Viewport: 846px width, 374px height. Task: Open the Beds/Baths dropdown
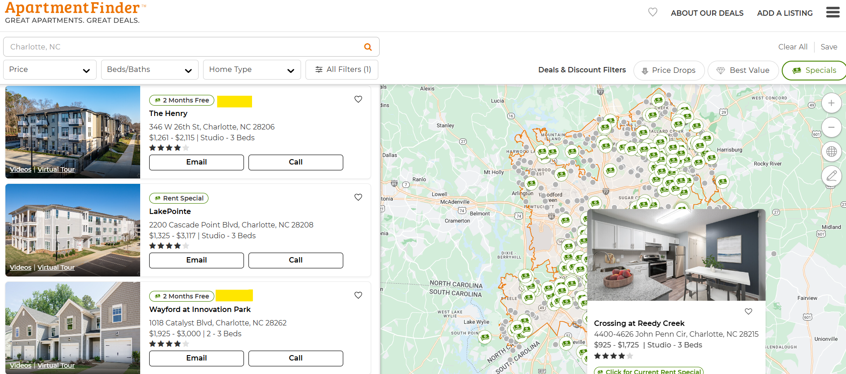(x=150, y=70)
